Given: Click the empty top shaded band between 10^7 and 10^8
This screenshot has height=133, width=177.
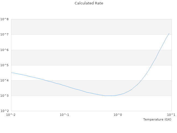Looking at the screenshot, I should pyautogui.click(x=83, y=27).
